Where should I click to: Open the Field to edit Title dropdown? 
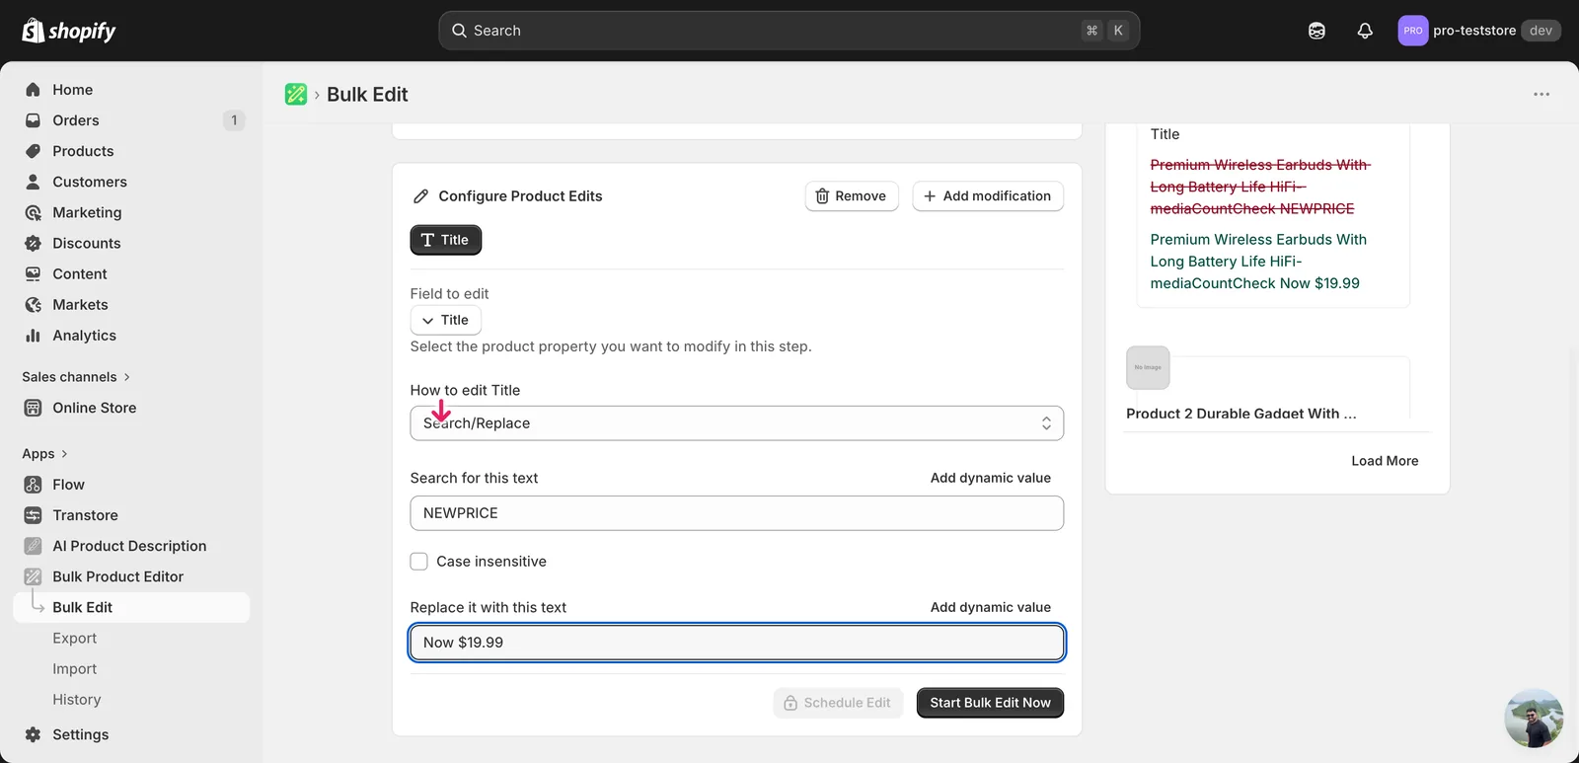(446, 320)
